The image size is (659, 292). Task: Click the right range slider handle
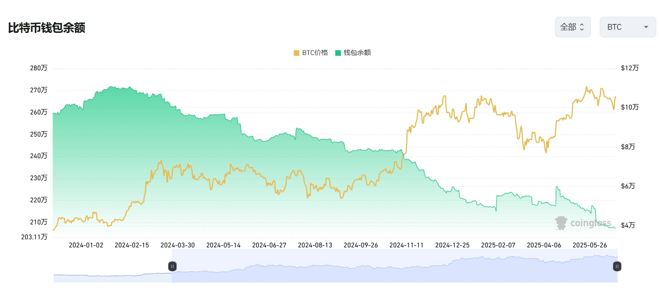[617, 266]
